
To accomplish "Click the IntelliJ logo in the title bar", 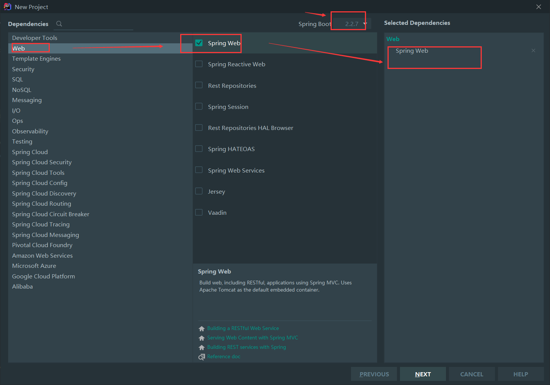I will pos(7,7).
